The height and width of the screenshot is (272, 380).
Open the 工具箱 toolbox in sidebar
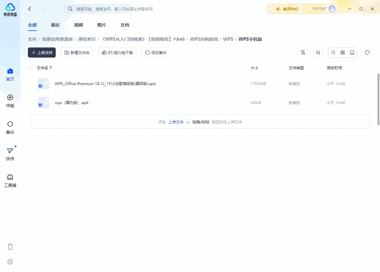[x=10, y=180]
